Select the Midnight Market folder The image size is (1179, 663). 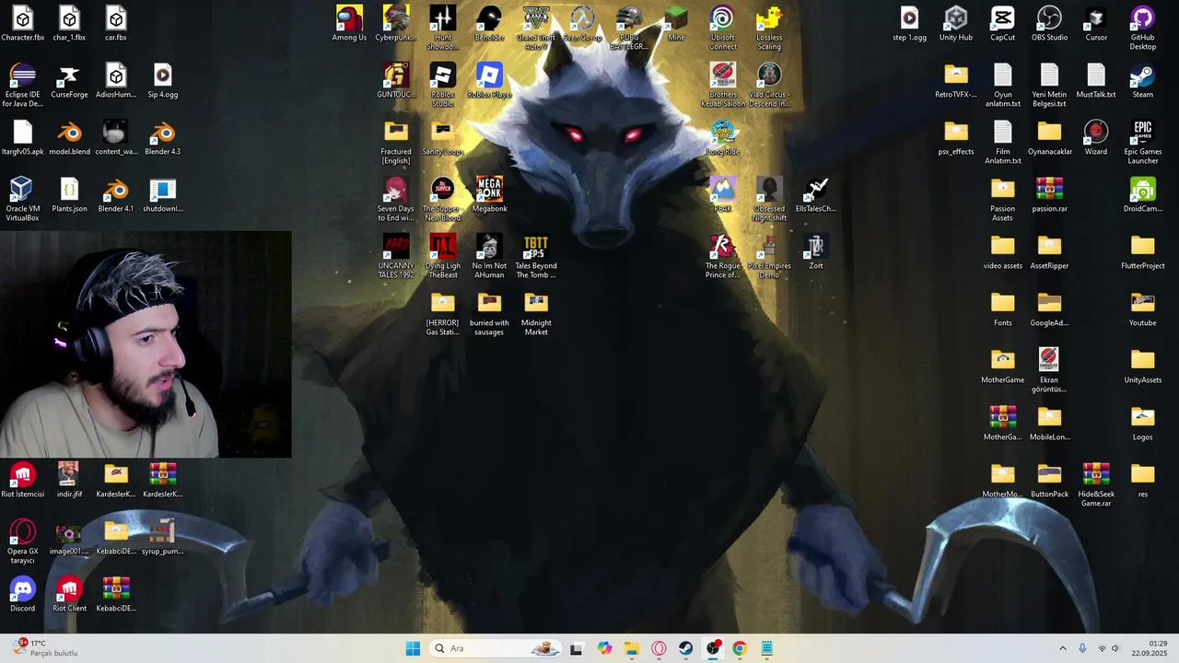point(536,313)
